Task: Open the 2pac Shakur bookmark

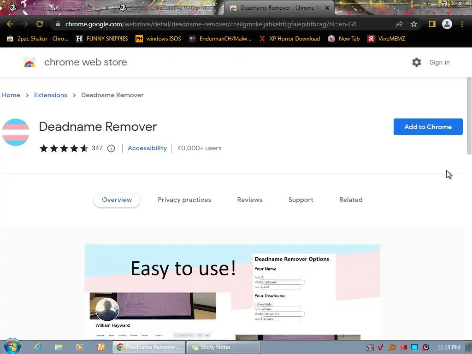Action: (x=38, y=39)
